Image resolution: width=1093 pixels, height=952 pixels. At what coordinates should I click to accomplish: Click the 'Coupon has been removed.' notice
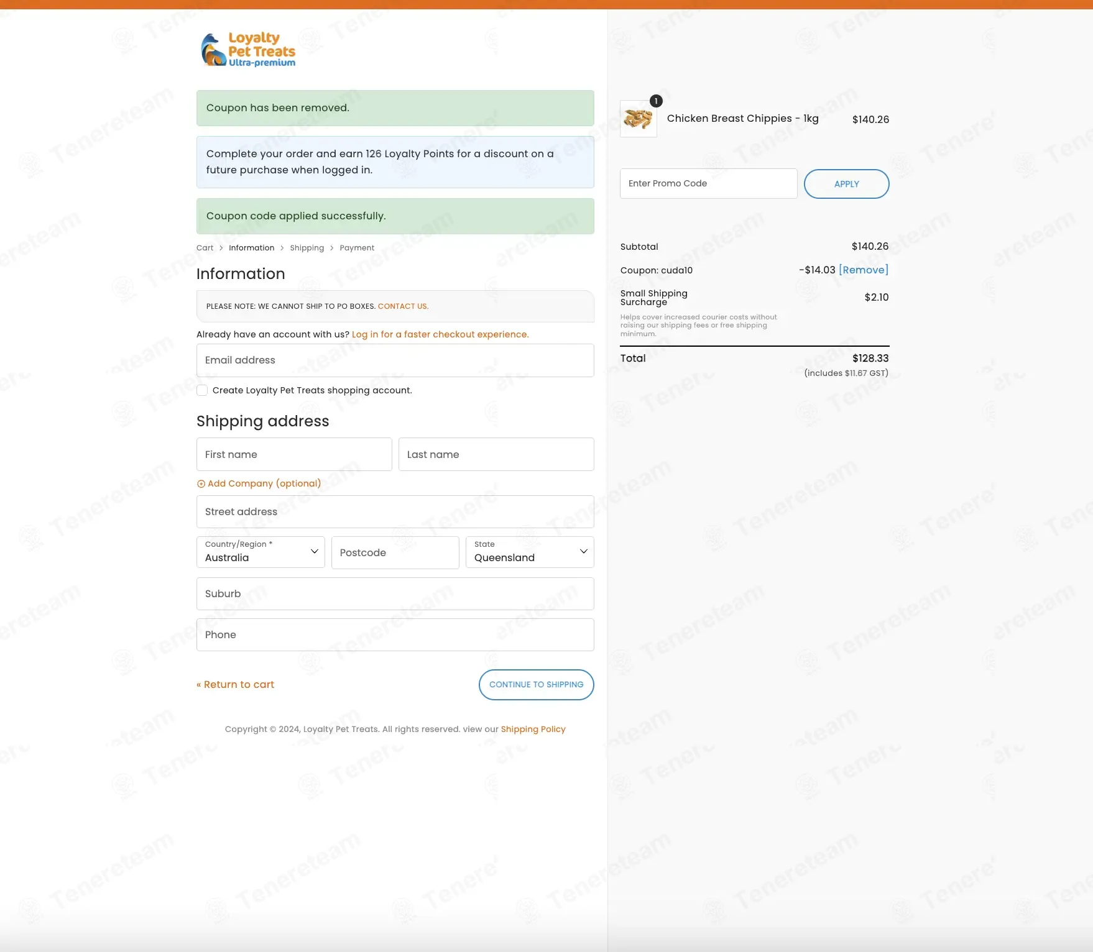click(395, 108)
